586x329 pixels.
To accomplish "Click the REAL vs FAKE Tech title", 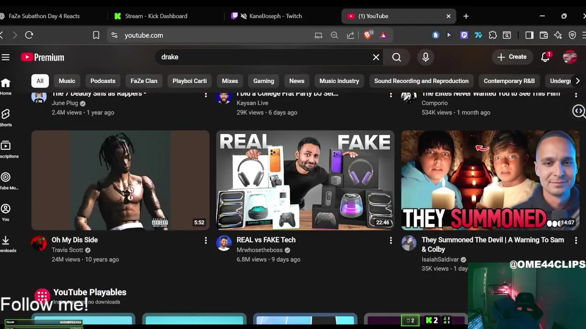I will [266, 240].
